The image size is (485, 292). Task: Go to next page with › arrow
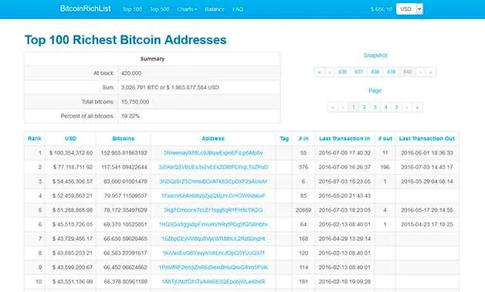tap(407, 107)
